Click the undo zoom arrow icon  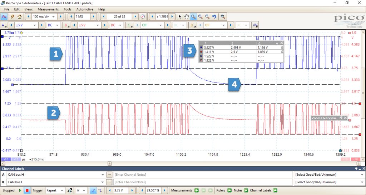[x=214, y=16]
